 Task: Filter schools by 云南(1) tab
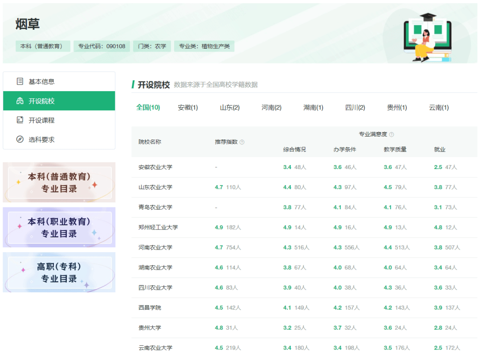click(x=439, y=108)
